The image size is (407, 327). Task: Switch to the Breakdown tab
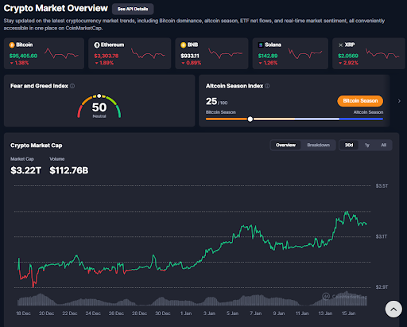pos(318,145)
